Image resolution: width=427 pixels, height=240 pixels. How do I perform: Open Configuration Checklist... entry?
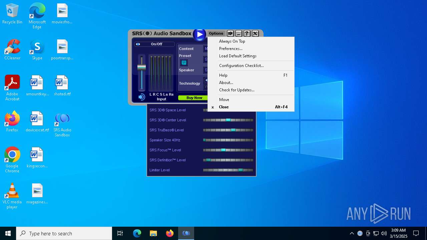251,66
